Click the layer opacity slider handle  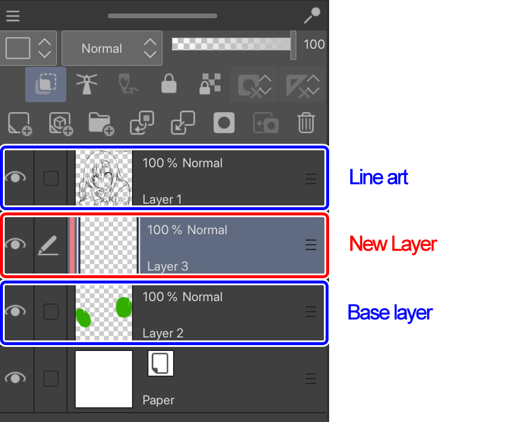[x=293, y=45]
